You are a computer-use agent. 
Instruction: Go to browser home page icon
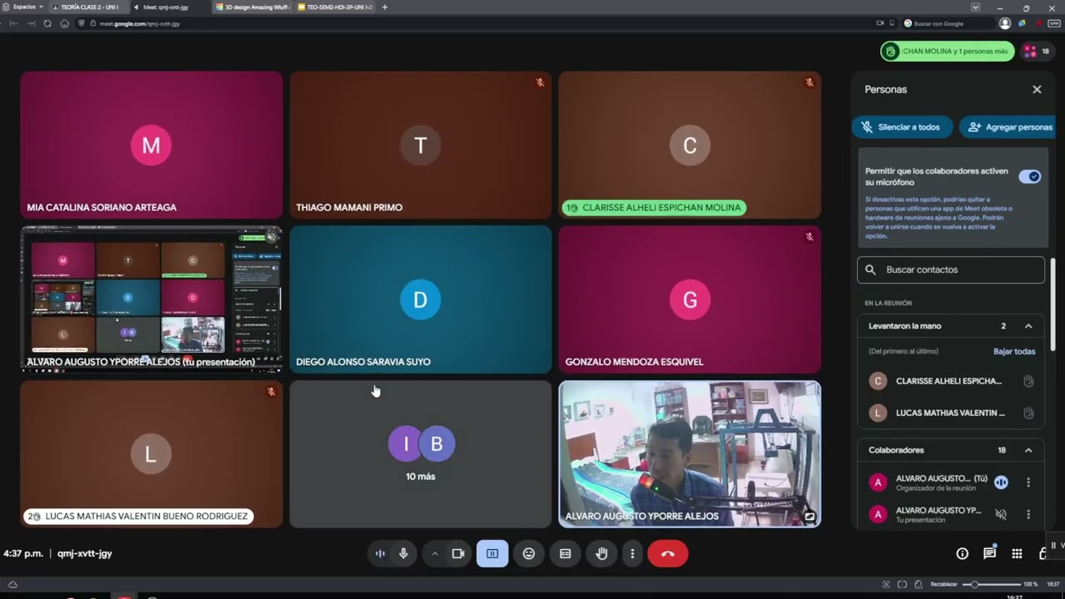tap(65, 23)
